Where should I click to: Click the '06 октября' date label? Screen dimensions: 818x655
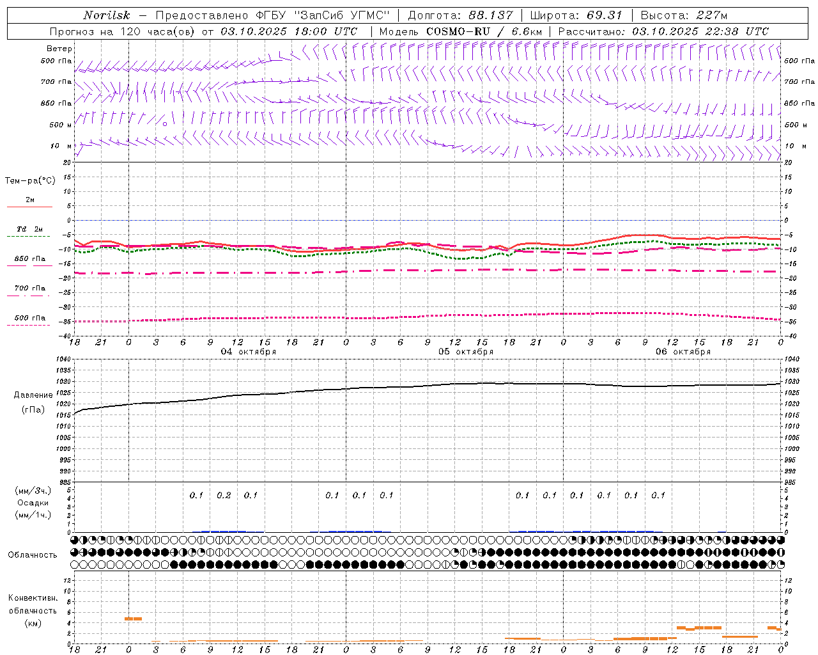pyautogui.click(x=683, y=352)
